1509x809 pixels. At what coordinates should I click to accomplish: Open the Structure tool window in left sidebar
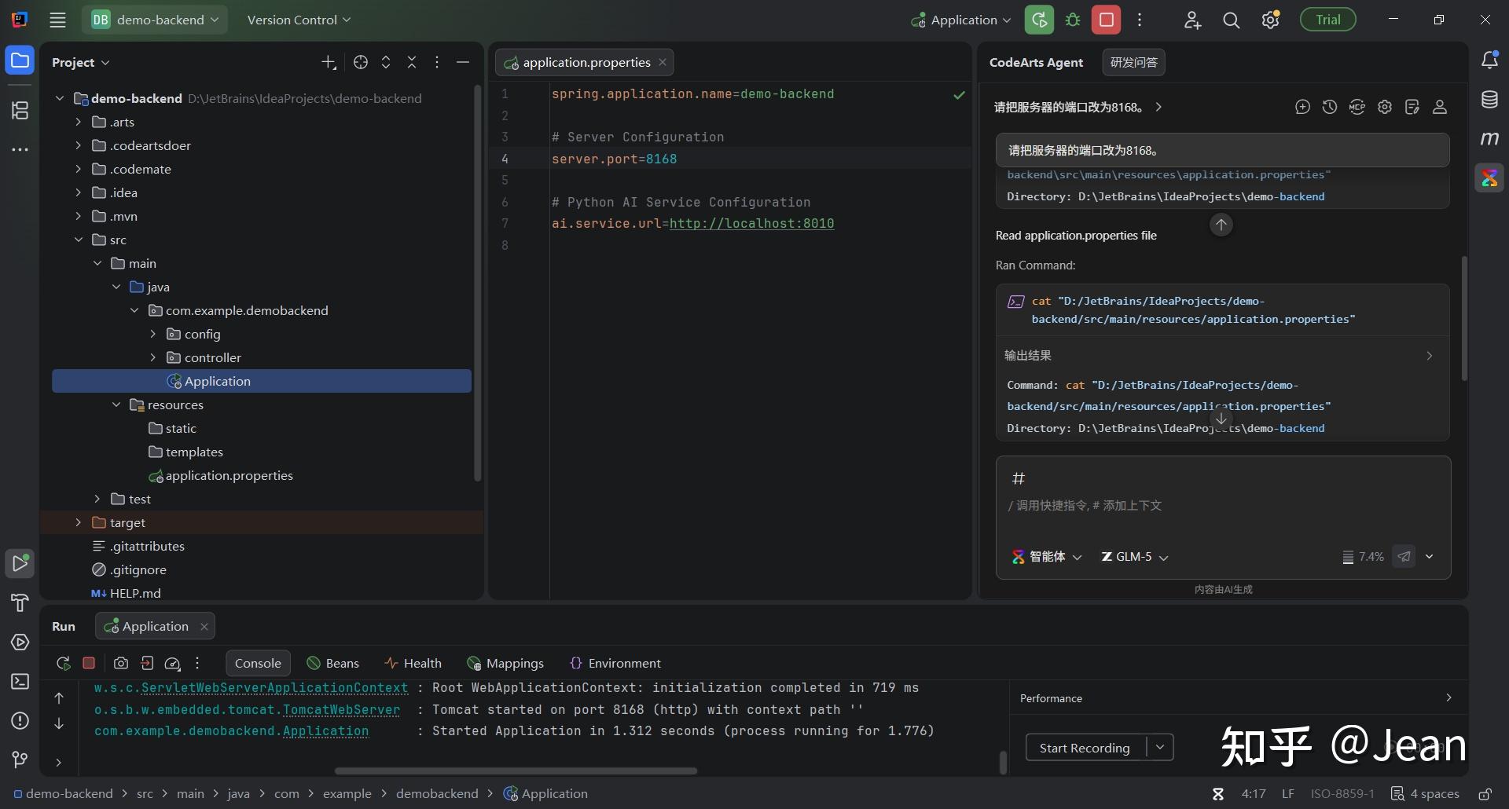point(20,110)
